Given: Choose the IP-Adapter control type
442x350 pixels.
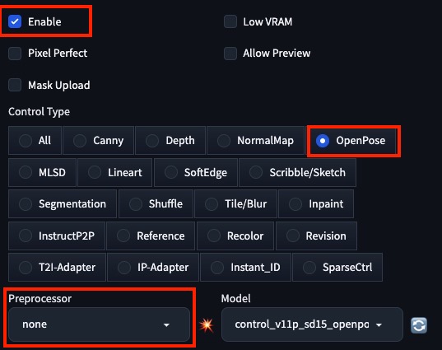Looking at the screenshot, I should click(x=153, y=267).
